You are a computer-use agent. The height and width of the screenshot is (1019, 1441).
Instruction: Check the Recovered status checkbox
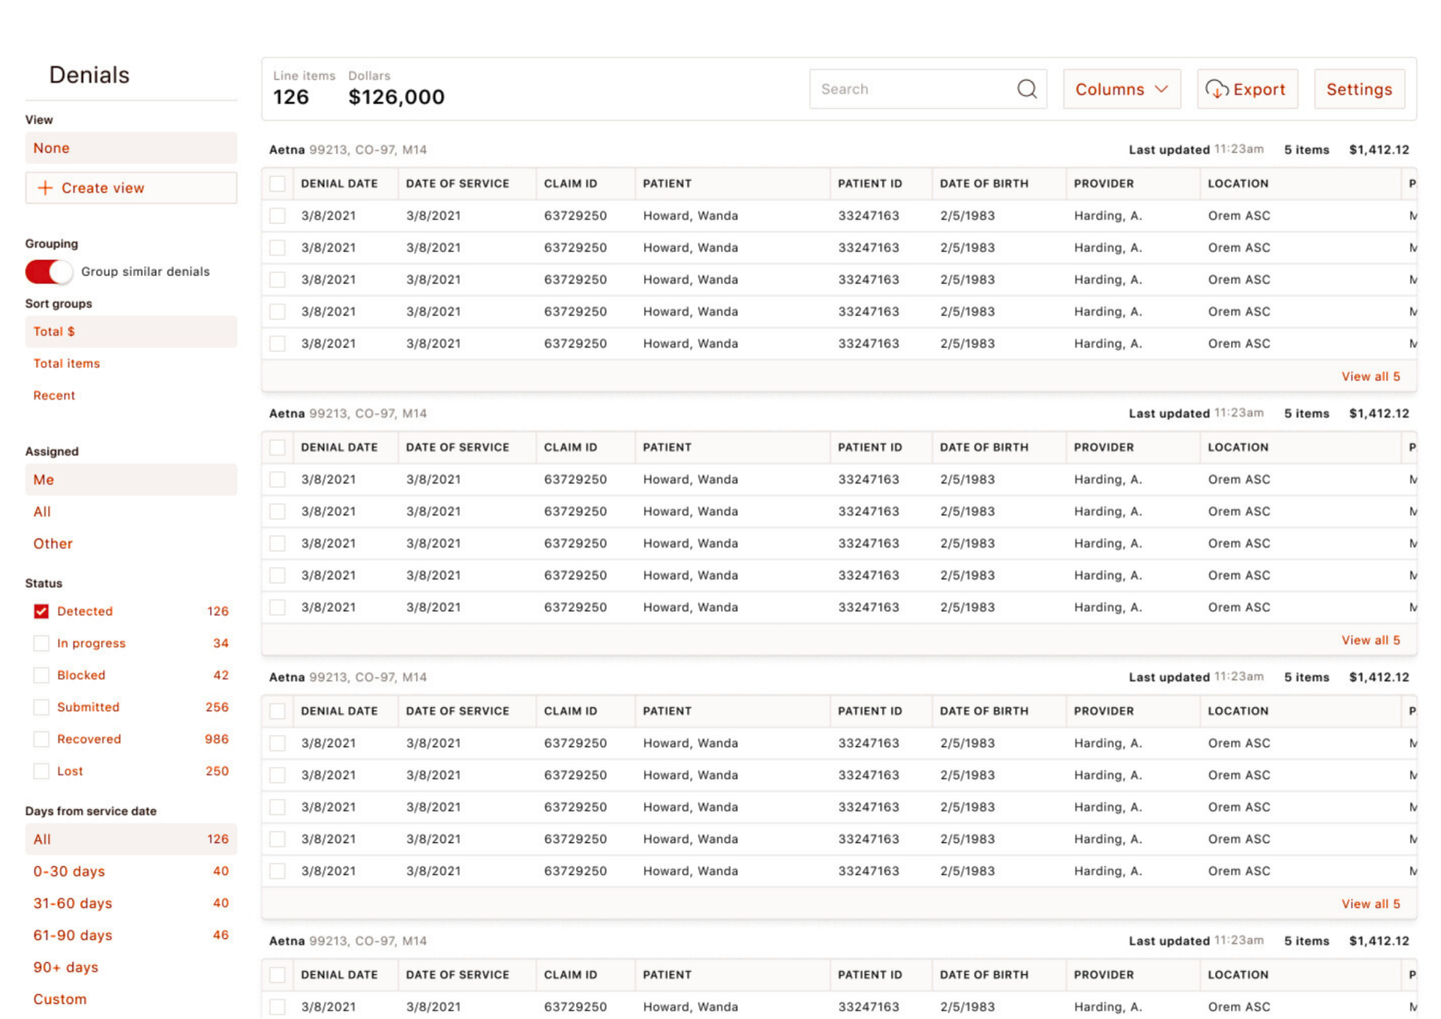41,739
